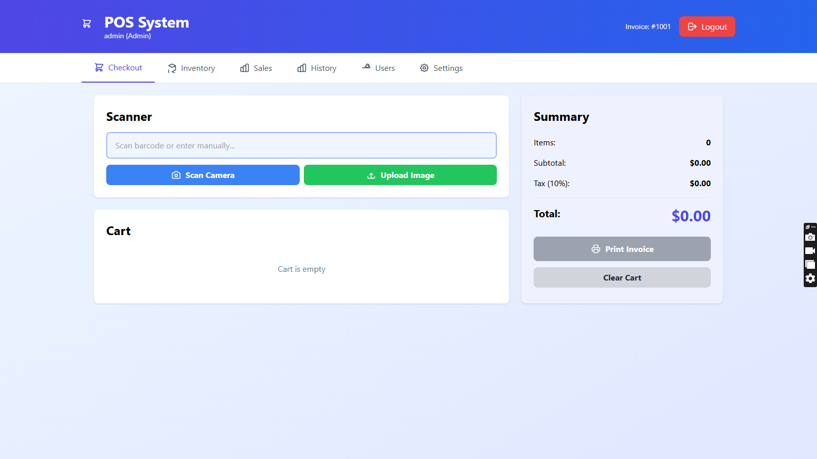
Task: Open the Users tab
Action: 378,68
